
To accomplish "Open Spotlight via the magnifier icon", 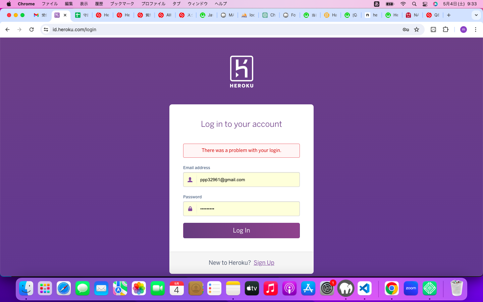I will (414, 4).
